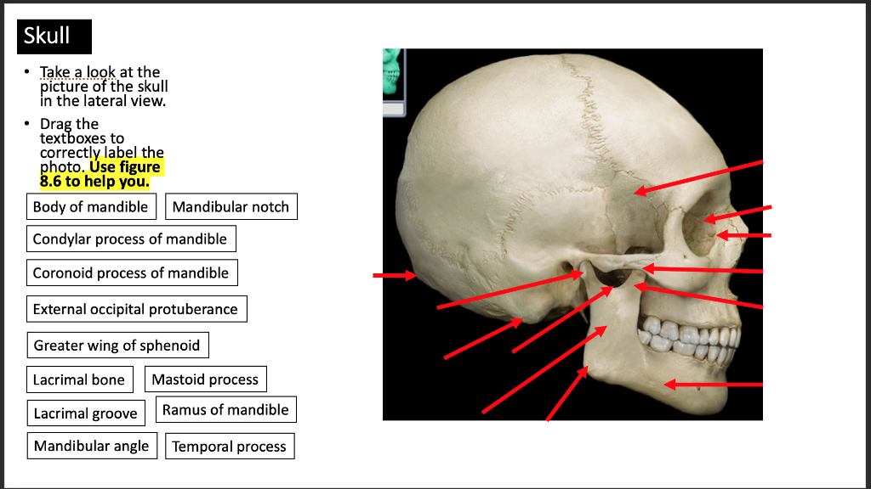The height and width of the screenshot is (489, 871).
Task: Click the "Condylar process of mandible" textbox
Action: [131, 239]
